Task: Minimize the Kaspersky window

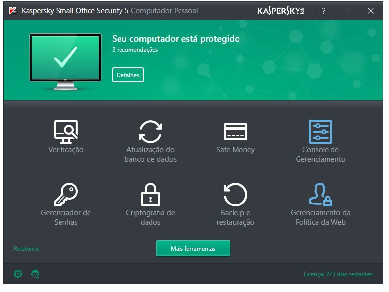Action: pyautogui.click(x=347, y=11)
